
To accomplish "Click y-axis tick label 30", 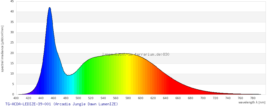I will pyautogui.click(x=12, y=32).
